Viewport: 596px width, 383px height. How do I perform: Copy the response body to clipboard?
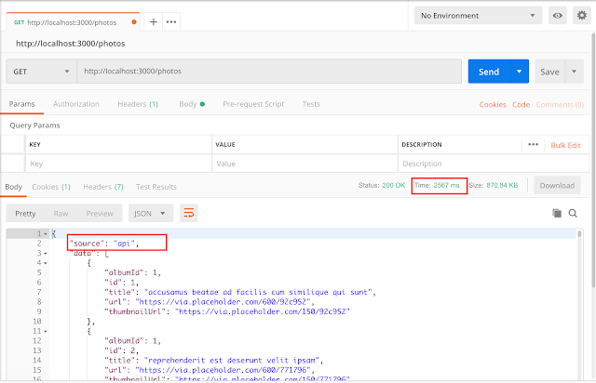[557, 213]
